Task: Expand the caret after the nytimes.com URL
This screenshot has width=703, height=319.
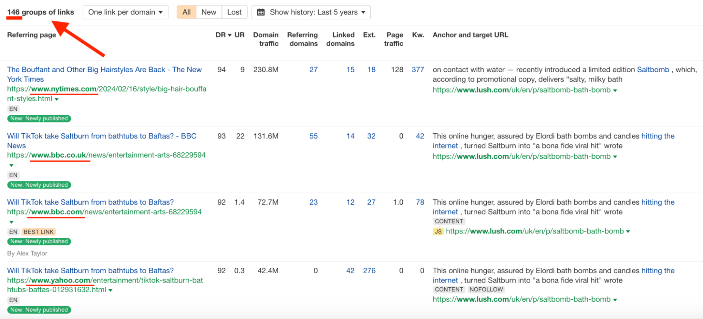Action: click(x=57, y=99)
